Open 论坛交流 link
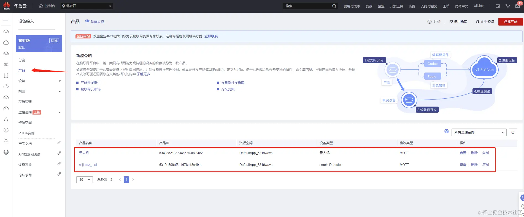This screenshot has width=524, height=217. tap(228, 89)
